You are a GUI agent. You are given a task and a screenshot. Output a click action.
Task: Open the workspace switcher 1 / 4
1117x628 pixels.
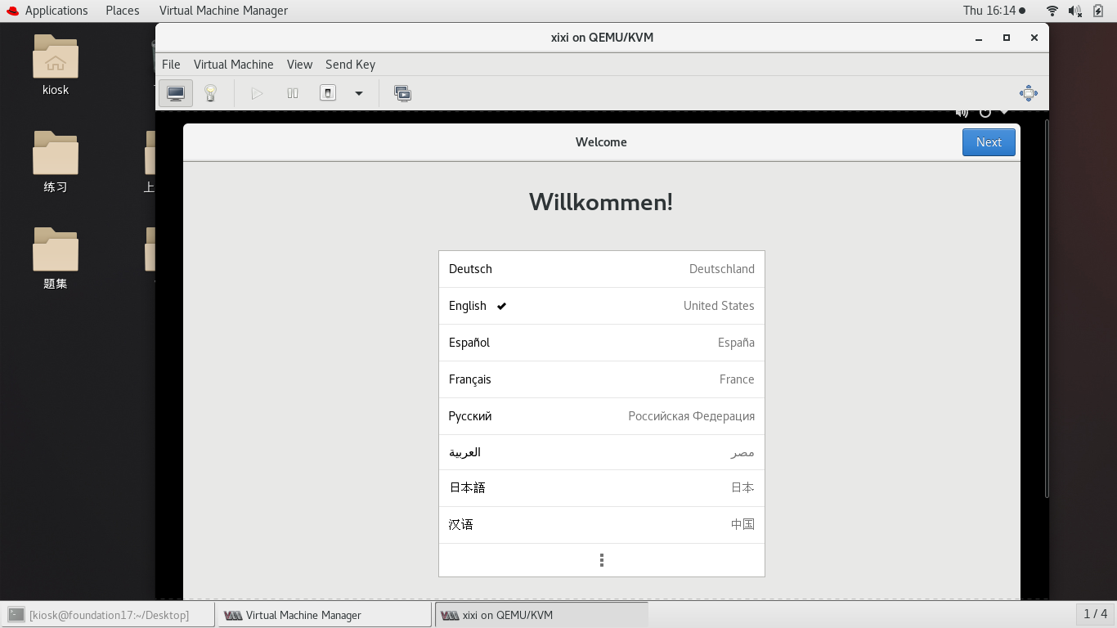(1095, 614)
